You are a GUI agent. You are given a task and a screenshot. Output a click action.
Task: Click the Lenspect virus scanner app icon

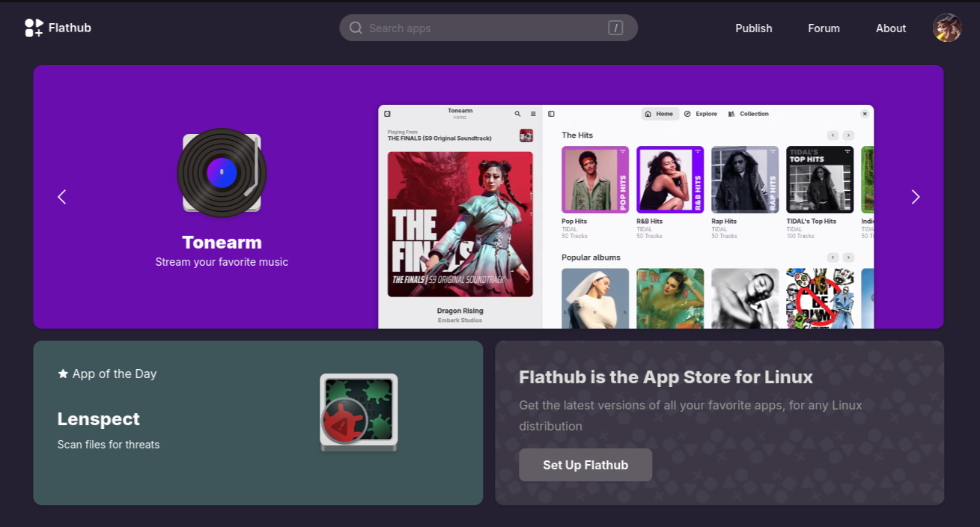pyautogui.click(x=359, y=412)
